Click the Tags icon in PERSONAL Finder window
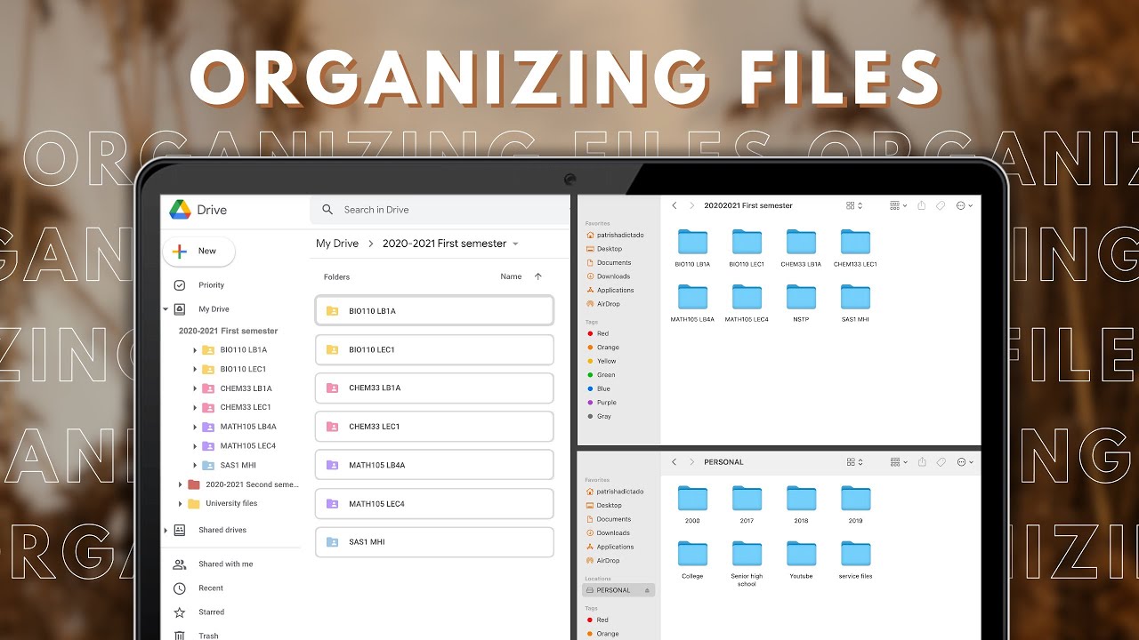The image size is (1139, 640). coord(941,462)
